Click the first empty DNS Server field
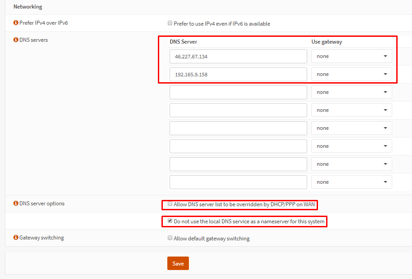This screenshot has height=279, width=412. [x=238, y=92]
